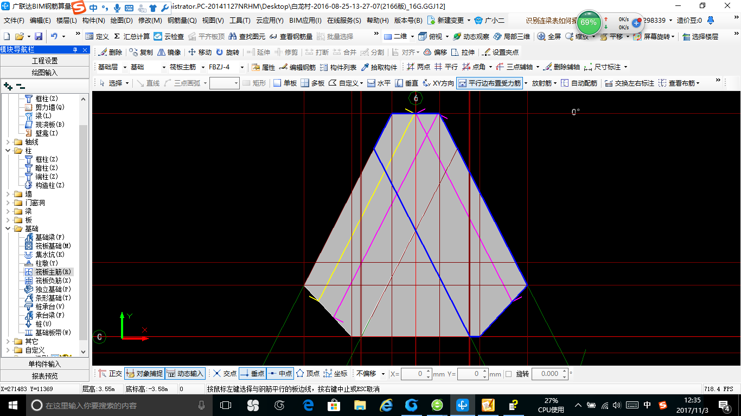Open the 钢筋量(Q) menu
The image size is (741, 416).
[182, 21]
